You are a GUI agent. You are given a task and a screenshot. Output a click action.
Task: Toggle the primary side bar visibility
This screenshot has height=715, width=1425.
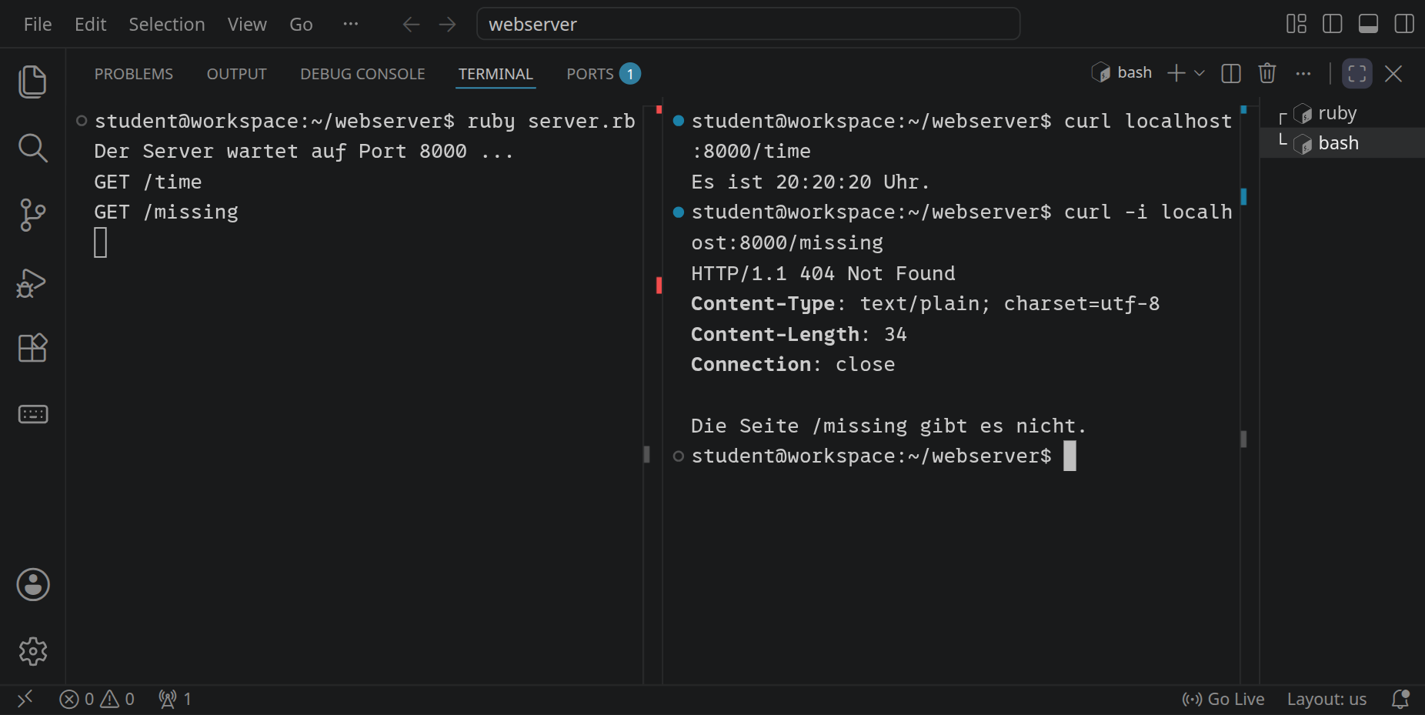(x=1333, y=24)
